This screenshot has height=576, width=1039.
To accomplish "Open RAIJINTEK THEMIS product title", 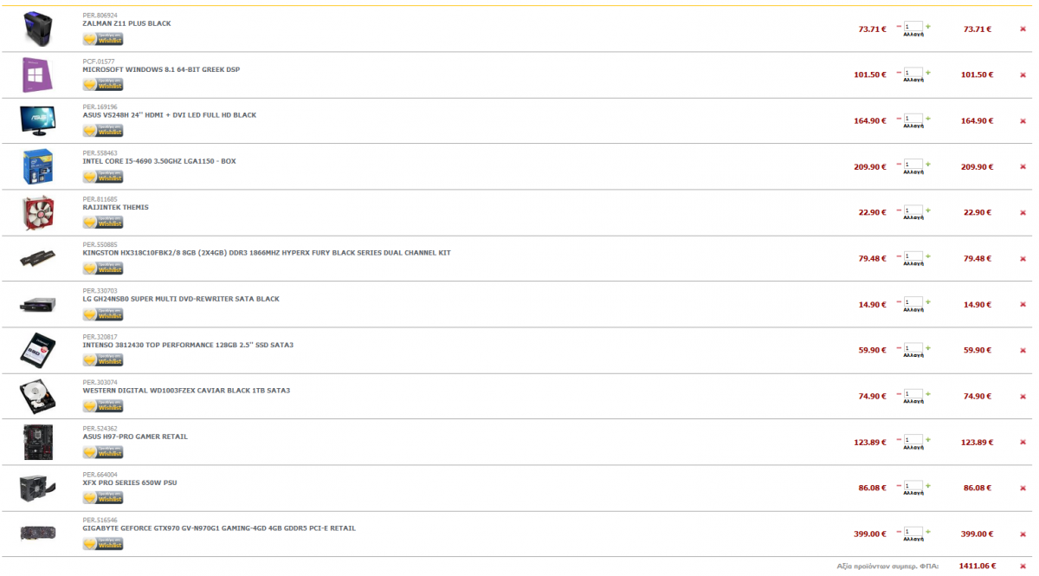I will click(x=116, y=207).
